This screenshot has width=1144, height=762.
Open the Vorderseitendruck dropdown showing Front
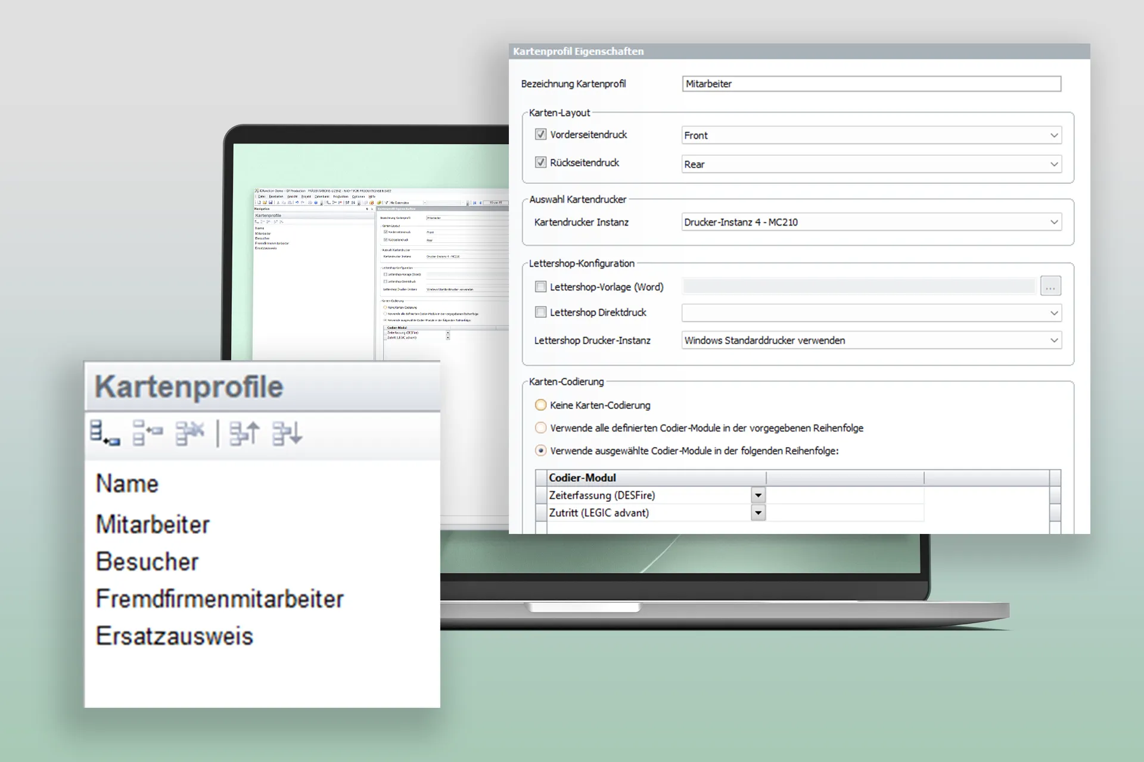[x=871, y=135]
